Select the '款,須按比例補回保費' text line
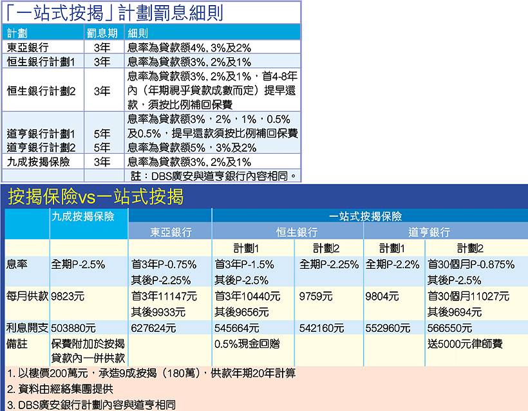The image size is (528, 411). click(180, 105)
